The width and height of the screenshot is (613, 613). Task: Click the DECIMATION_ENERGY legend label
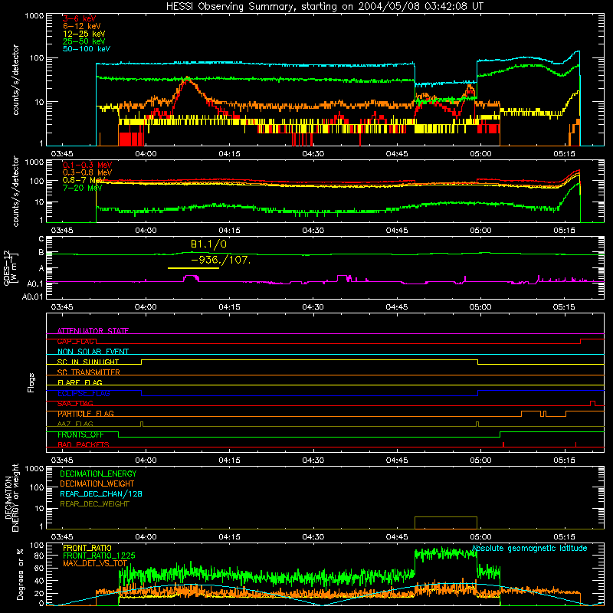(98, 474)
